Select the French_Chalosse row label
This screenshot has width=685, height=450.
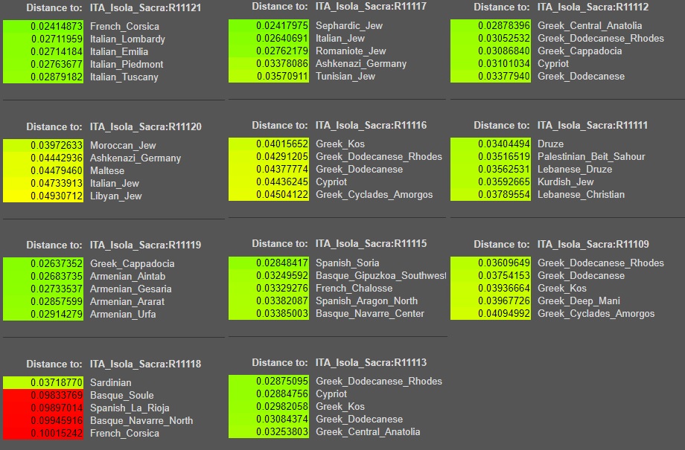pyautogui.click(x=354, y=288)
